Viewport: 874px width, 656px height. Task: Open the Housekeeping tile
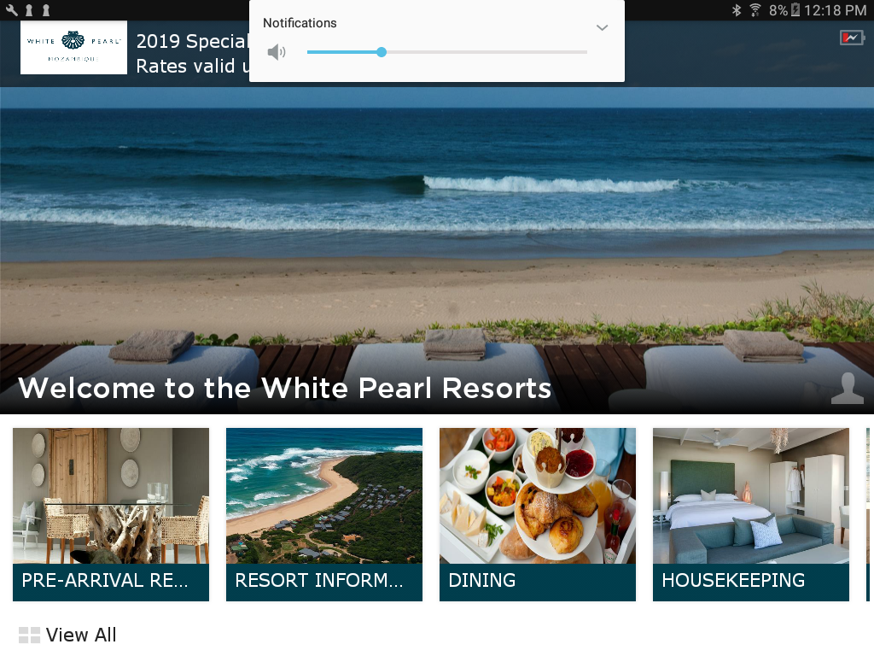[x=751, y=514]
